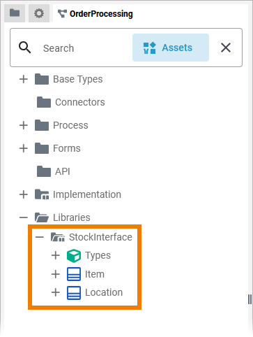Expand the Location class node
253x337 pixels.
pos(56,292)
